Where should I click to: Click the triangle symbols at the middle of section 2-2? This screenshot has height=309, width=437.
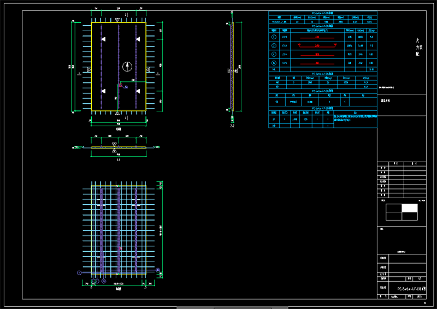pos(233,71)
